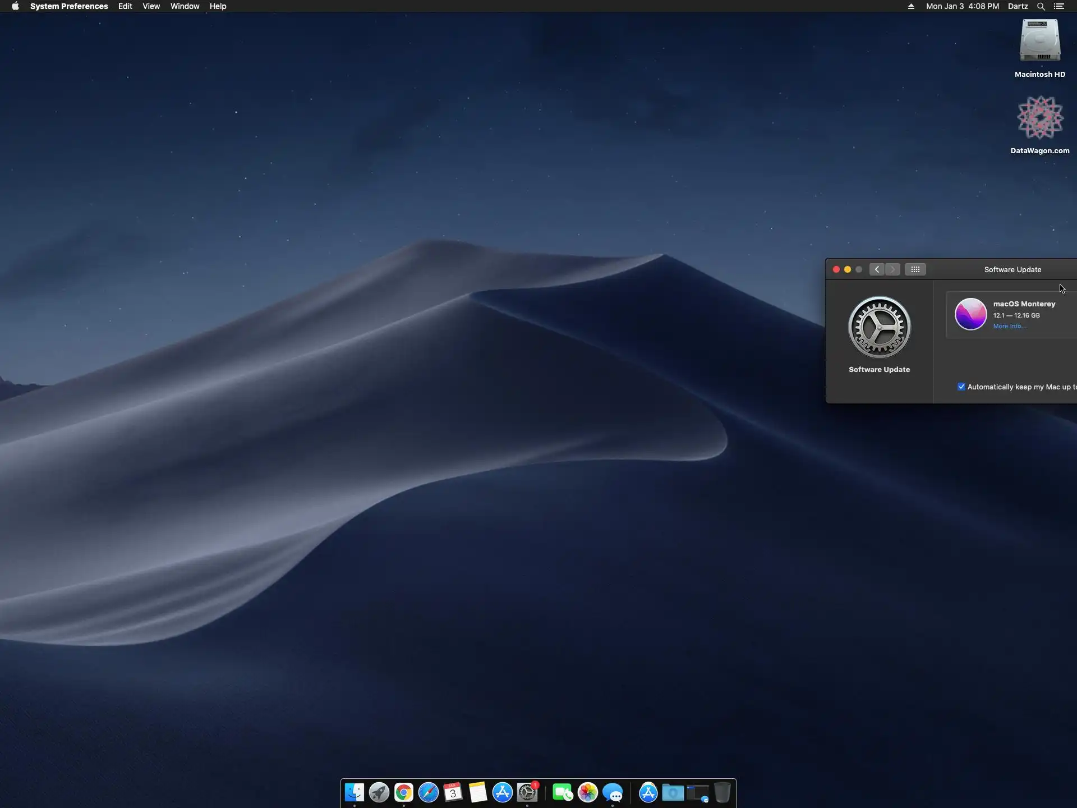
Task: Open Photos from the dock
Action: (x=588, y=792)
